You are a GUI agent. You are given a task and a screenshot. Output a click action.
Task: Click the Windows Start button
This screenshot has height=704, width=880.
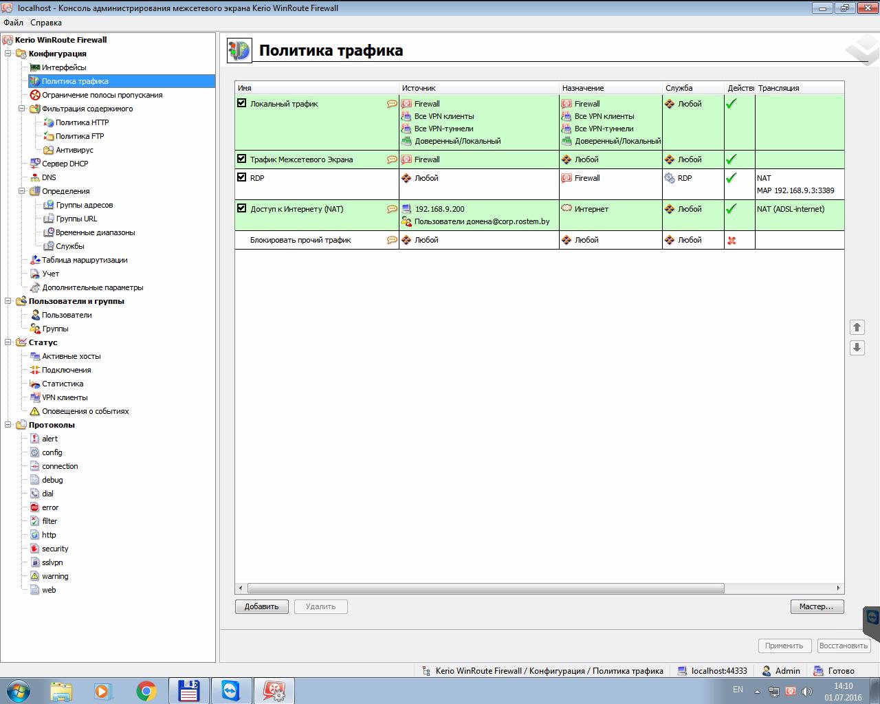(x=17, y=690)
